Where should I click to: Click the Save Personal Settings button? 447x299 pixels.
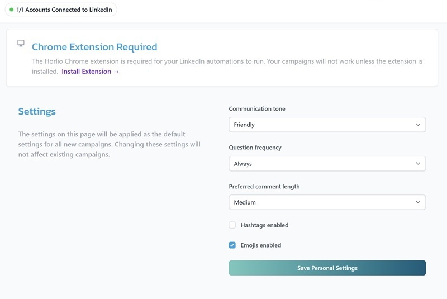(x=327, y=268)
